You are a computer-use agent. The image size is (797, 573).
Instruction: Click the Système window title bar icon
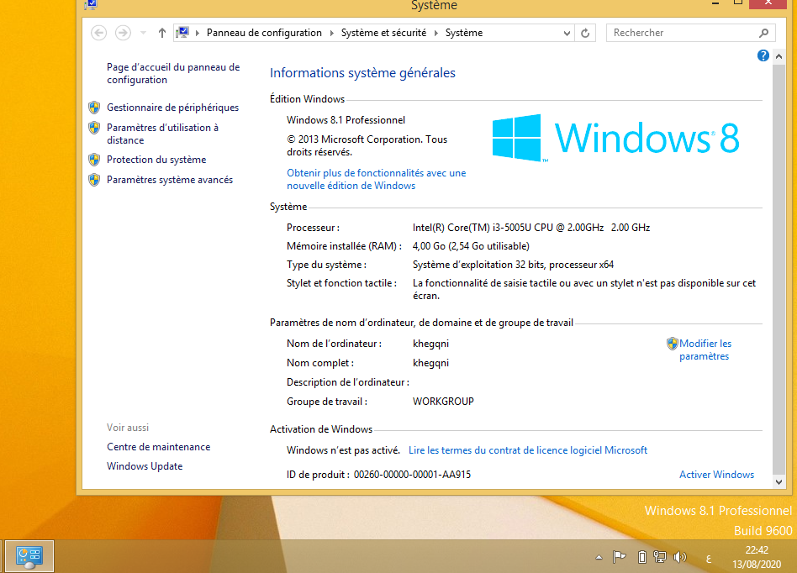(x=91, y=4)
